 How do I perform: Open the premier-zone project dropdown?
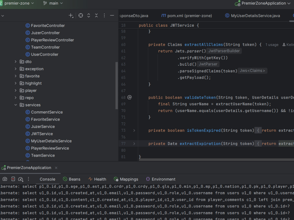pos(19,3)
